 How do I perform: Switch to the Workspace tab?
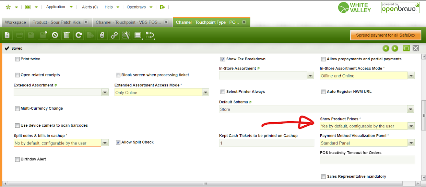point(15,22)
